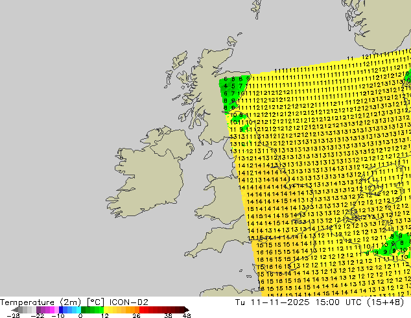Click the dark brown right arrow of color scale
This screenshot has height=318, width=411.
click(187, 310)
